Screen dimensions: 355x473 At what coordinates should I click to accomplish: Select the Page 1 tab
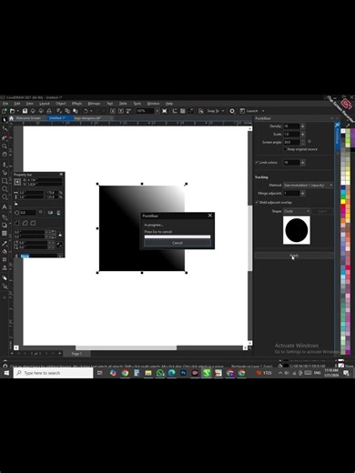tap(76, 354)
